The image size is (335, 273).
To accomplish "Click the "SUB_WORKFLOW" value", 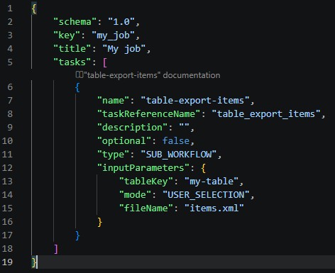I will tap(179, 155).
